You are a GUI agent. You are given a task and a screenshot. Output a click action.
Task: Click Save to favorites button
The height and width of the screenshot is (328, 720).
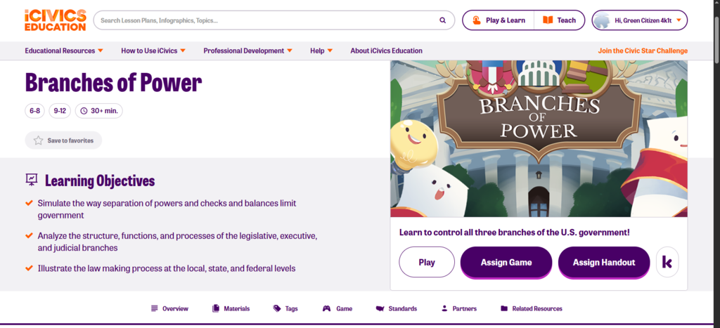(x=63, y=140)
